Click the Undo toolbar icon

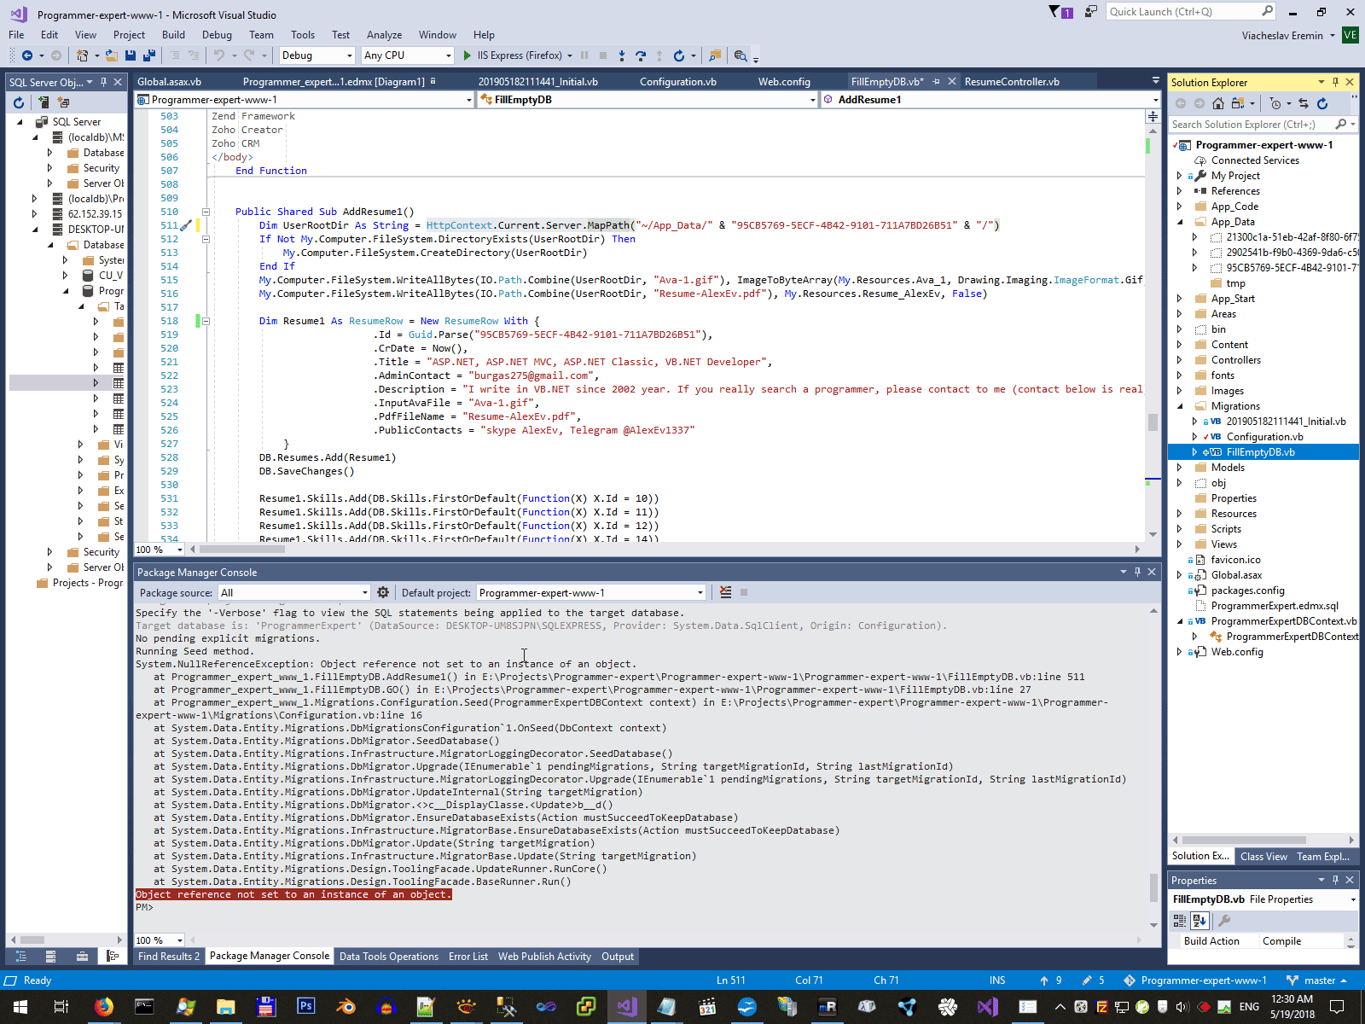219,55
